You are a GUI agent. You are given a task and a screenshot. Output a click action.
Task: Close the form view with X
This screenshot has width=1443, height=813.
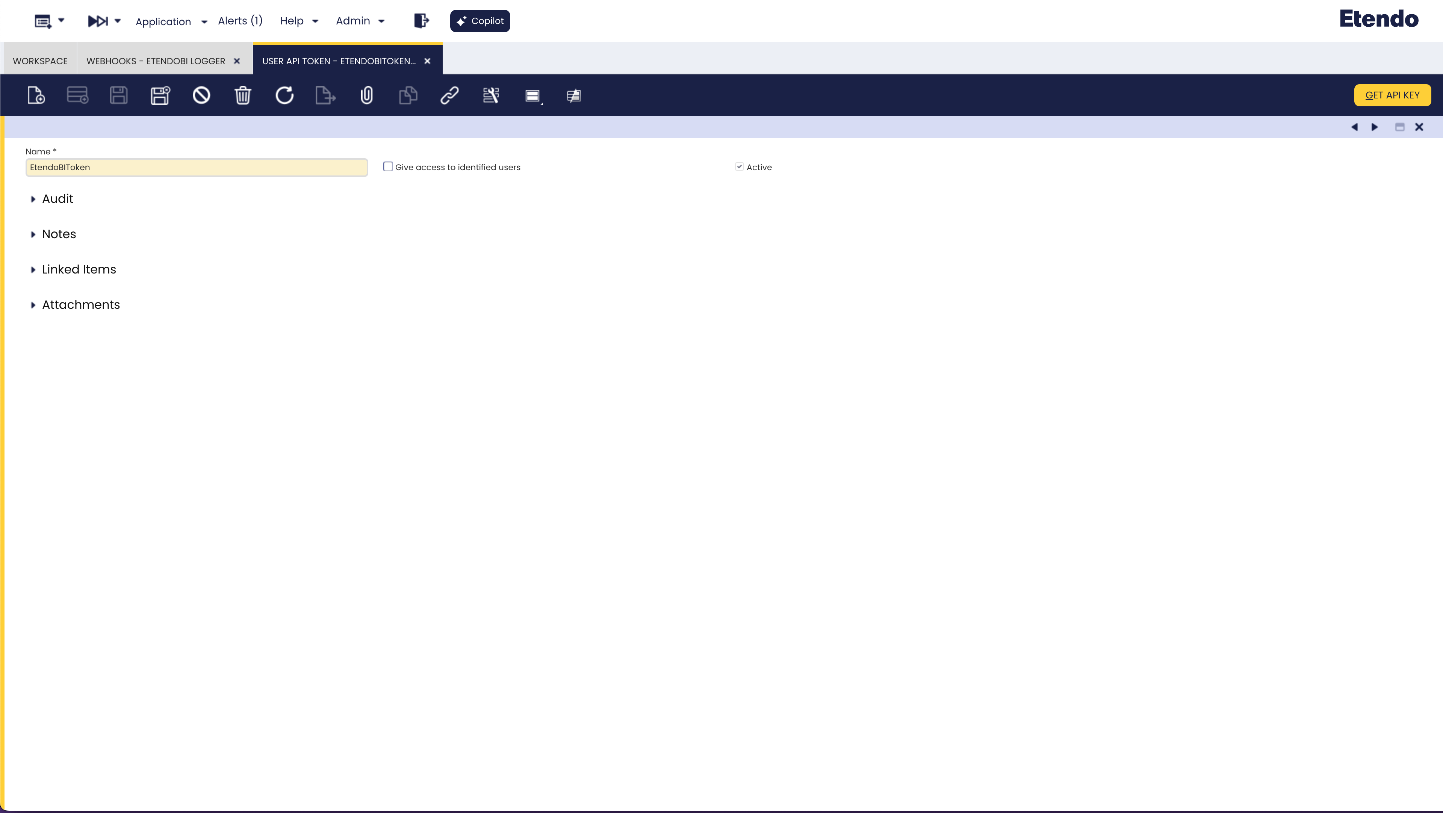[x=1419, y=127]
